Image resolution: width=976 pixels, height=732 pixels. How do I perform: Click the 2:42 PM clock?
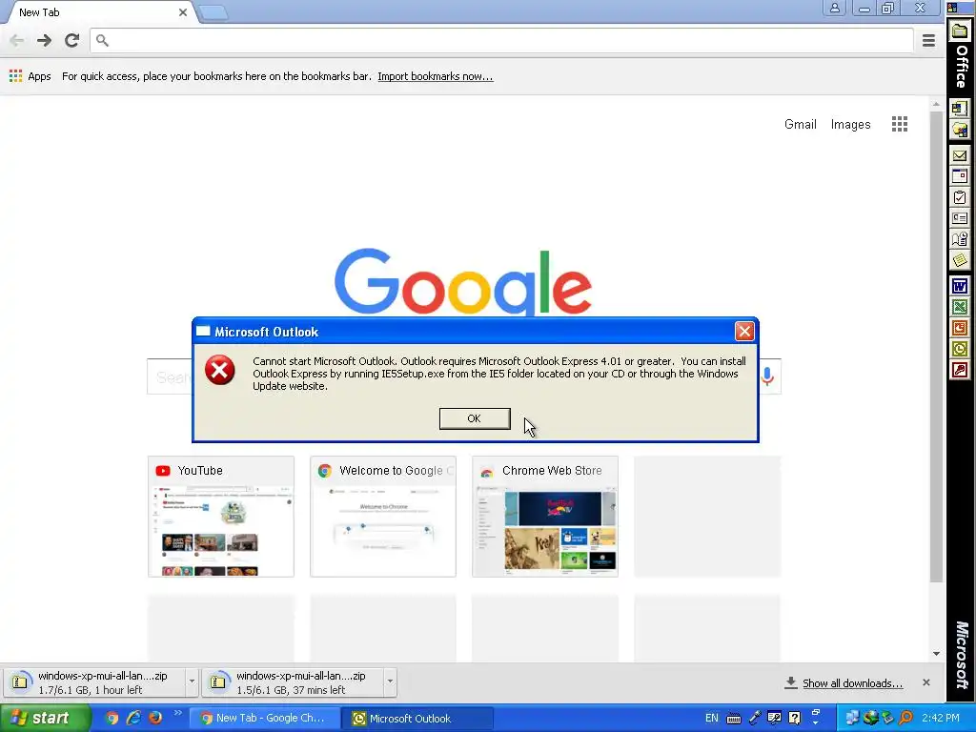(x=941, y=718)
